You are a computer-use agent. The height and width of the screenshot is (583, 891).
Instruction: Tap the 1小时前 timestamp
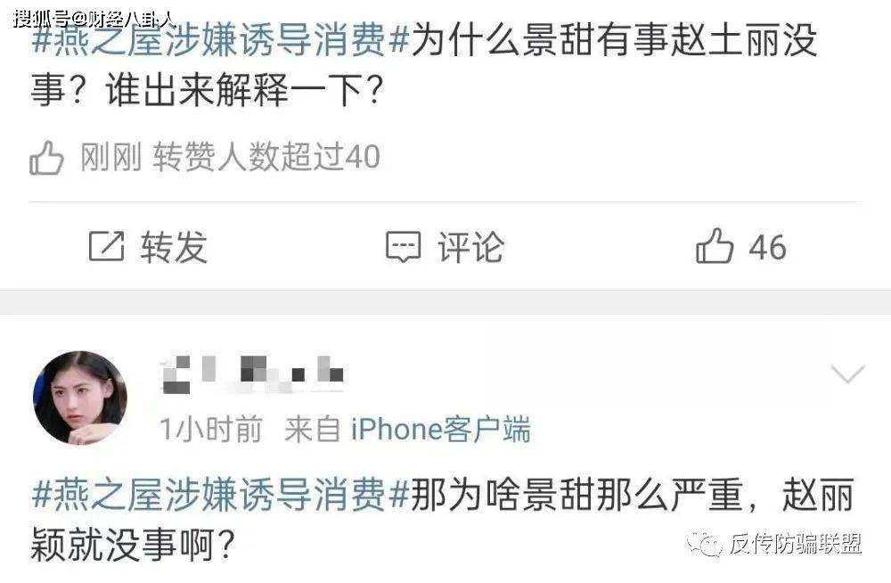click(x=211, y=430)
